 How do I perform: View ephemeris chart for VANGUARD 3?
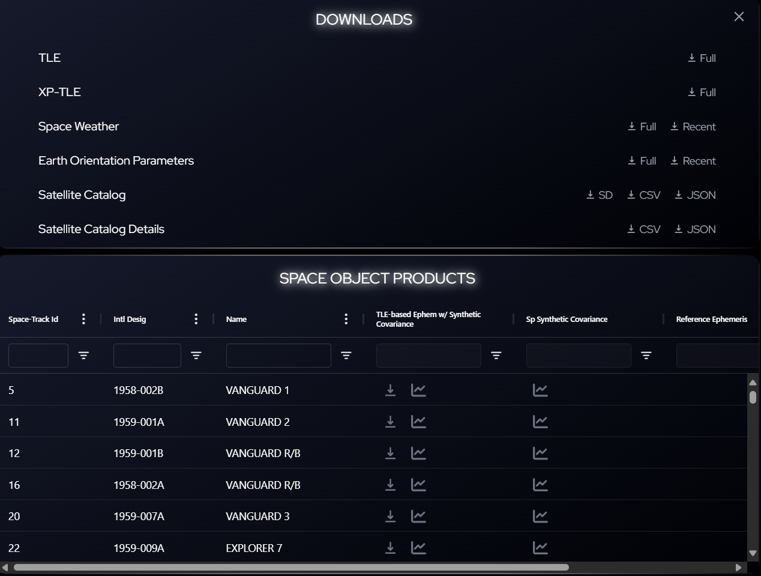(x=418, y=516)
